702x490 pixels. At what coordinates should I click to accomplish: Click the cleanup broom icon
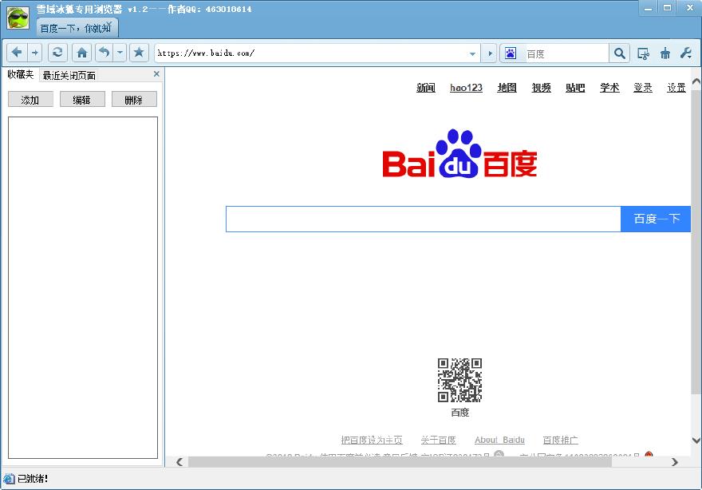665,53
